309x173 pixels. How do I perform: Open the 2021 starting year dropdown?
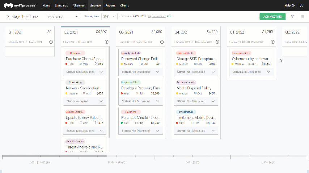109,17
